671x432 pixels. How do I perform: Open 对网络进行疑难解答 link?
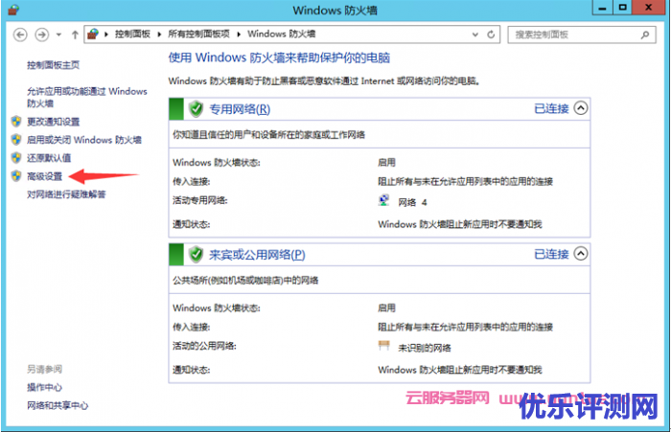[x=66, y=194]
